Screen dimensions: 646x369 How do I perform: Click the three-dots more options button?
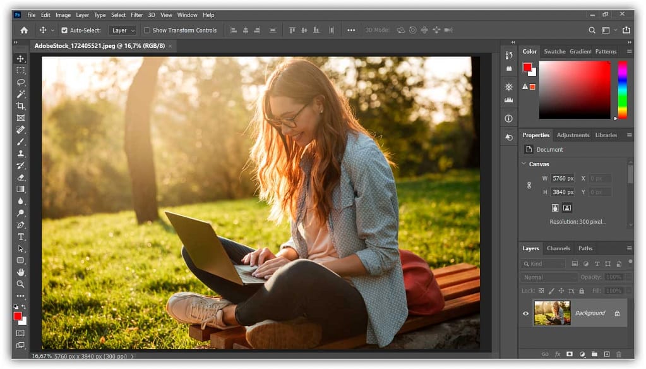click(351, 30)
